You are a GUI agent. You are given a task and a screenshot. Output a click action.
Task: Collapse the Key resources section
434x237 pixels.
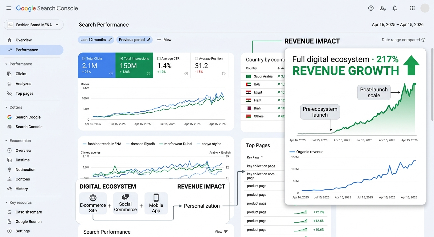point(6,203)
